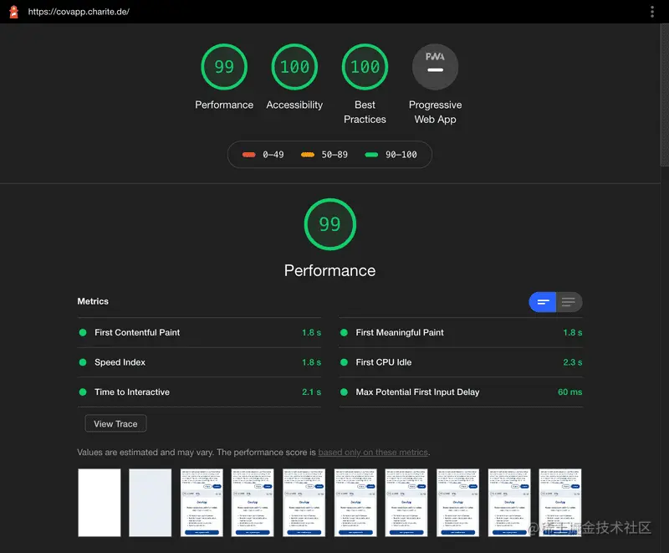Expand the First Contentful Paint metric

(199, 332)
